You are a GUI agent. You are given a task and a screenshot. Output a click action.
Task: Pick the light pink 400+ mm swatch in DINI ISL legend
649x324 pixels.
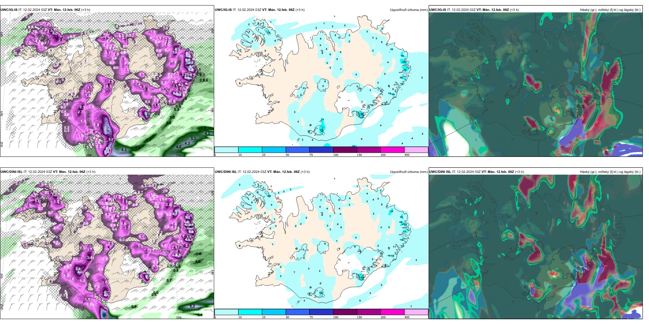click(x=416, y=312)
